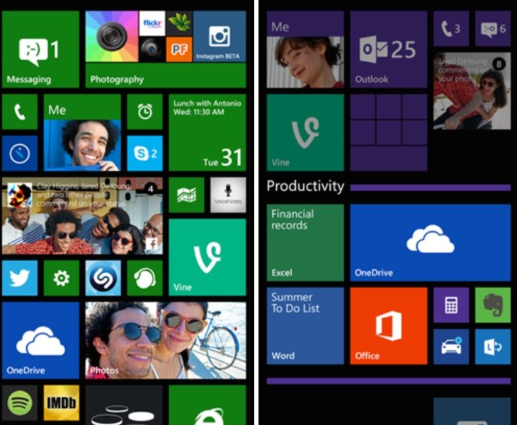
Task: Launch Vine from the left screen
Action: (208, 257)
